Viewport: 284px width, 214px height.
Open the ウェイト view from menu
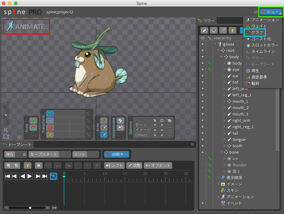tap(263, 26)
